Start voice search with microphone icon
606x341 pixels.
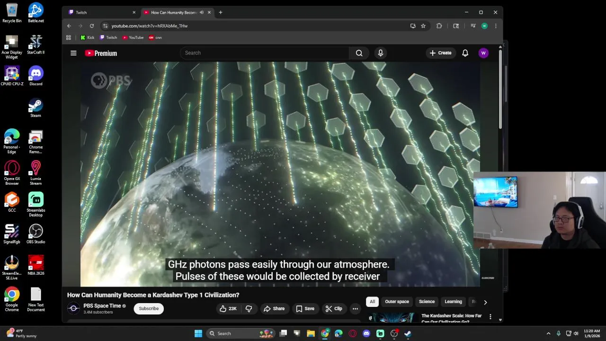click(x=380, y=53)
